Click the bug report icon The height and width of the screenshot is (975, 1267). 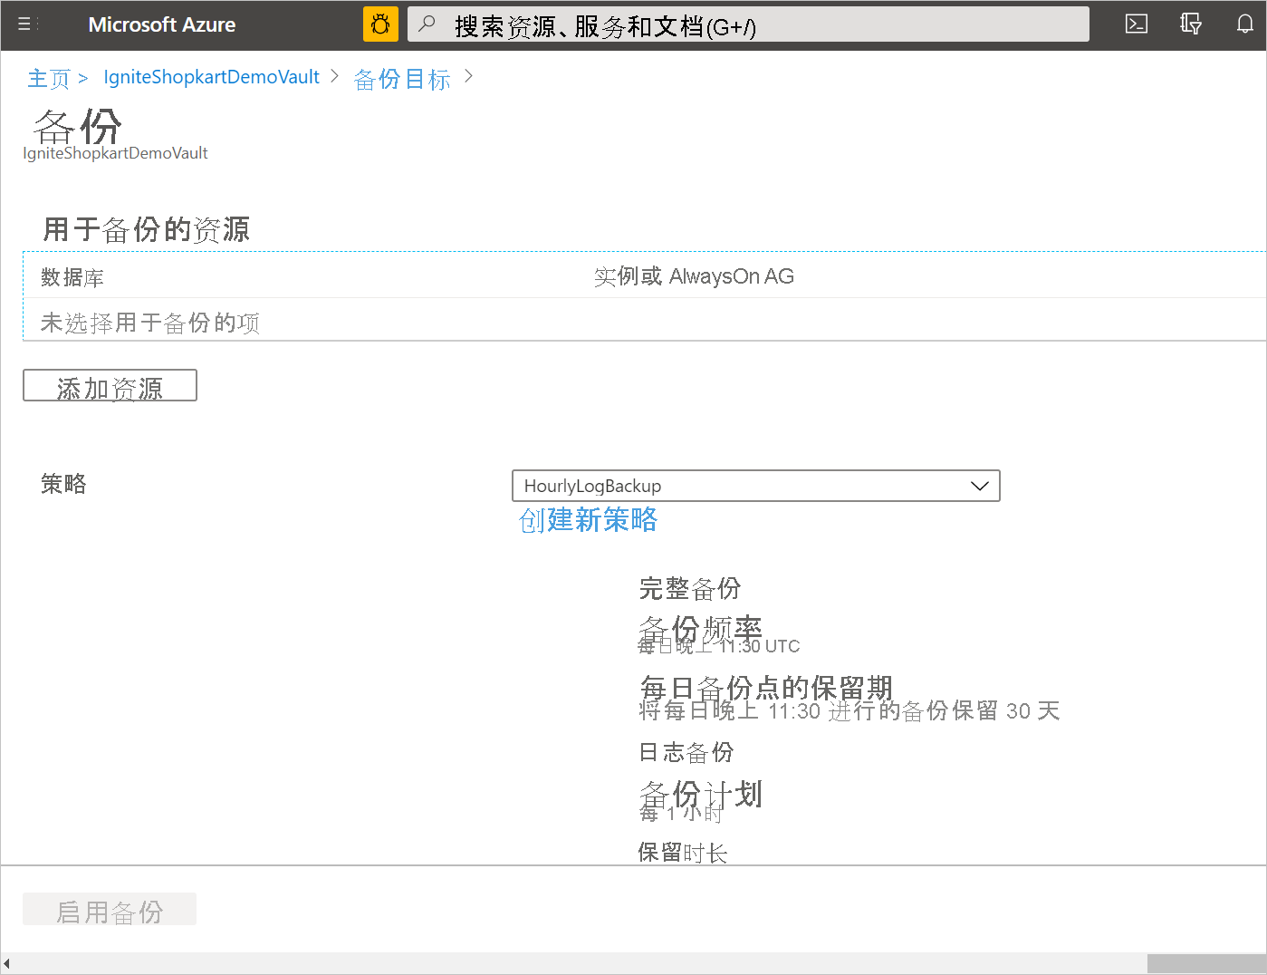[x=380, y=24]
